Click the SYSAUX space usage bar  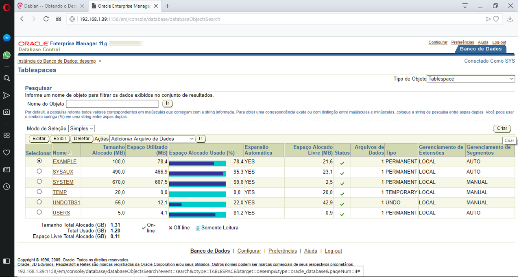pos(197,174)
